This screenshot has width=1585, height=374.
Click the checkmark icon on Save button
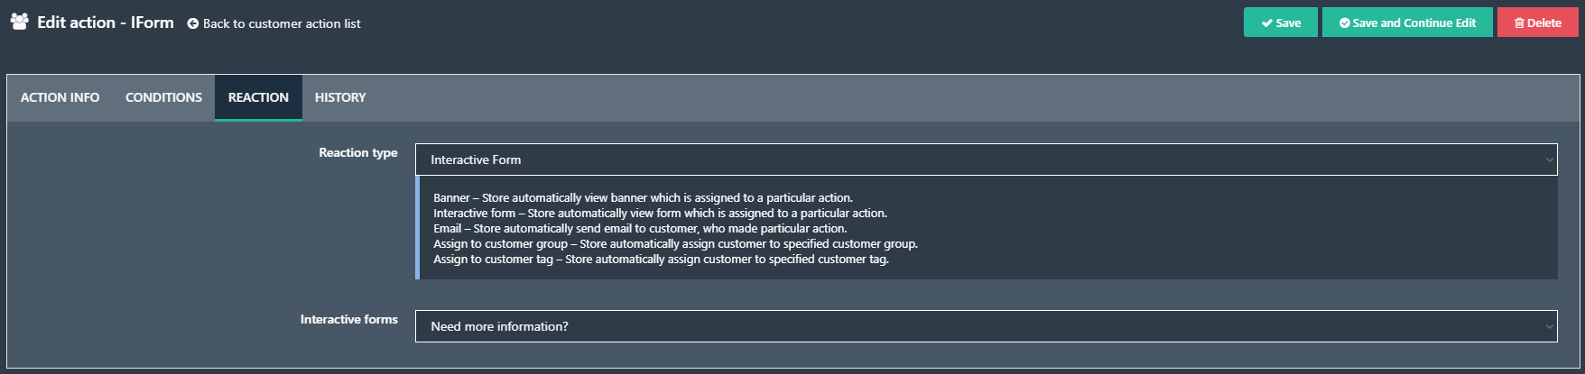pyautogui.click(x=1267, y=23)
